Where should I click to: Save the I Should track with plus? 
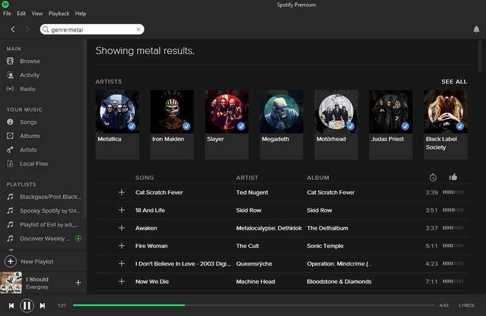[x=78, y=283]
